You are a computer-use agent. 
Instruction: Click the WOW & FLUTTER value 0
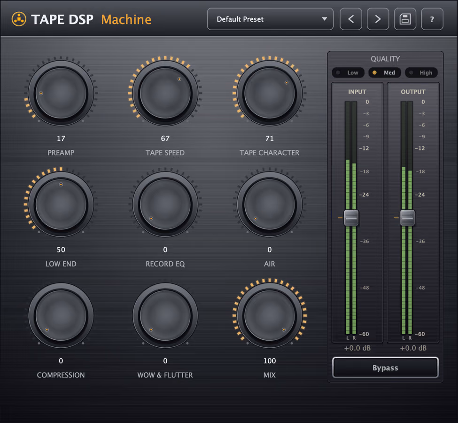[x=165, y=361]
